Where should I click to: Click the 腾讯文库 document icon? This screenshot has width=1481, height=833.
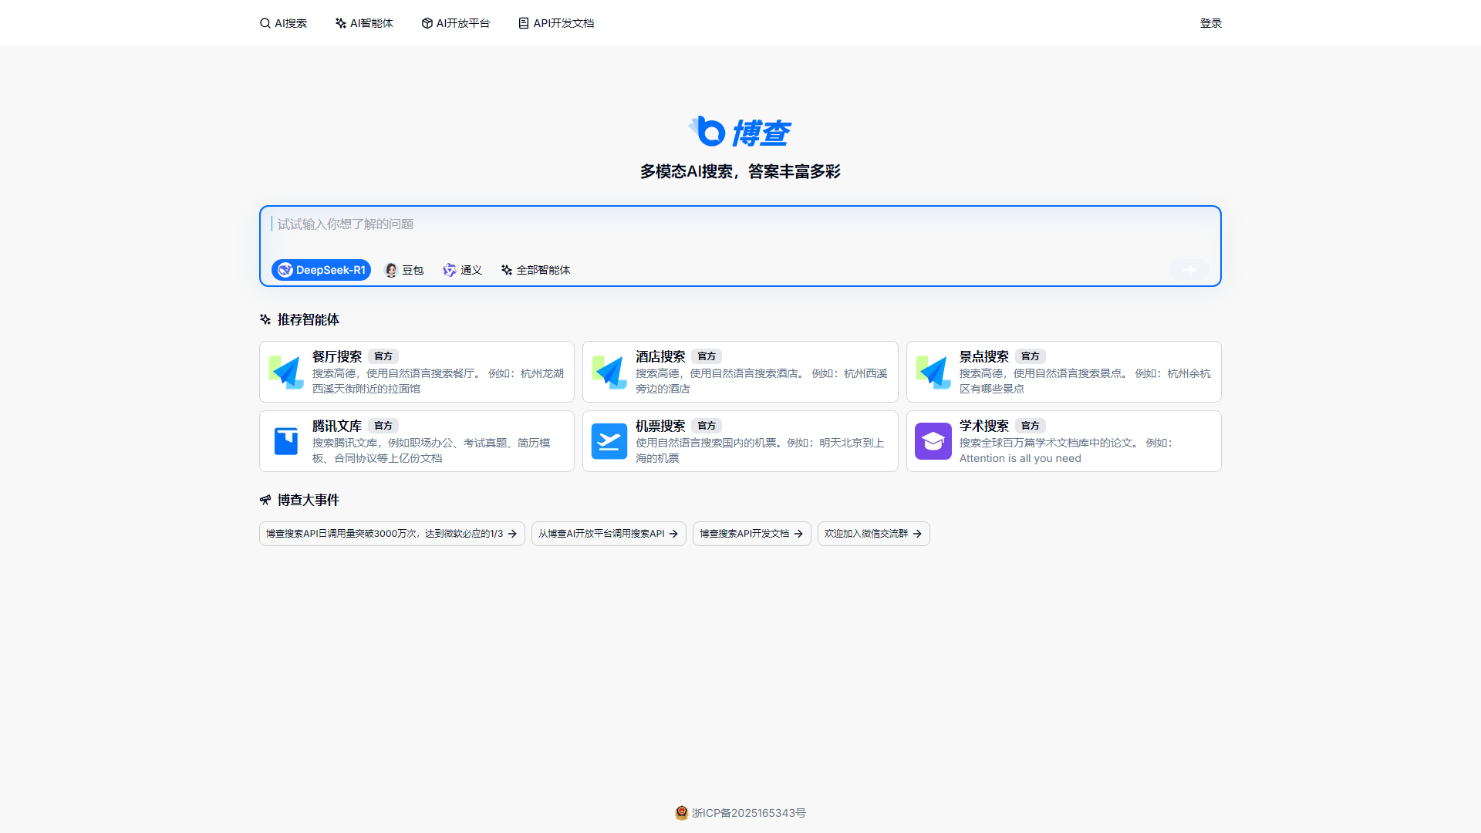pyautogui.click(x=286, y=440)
